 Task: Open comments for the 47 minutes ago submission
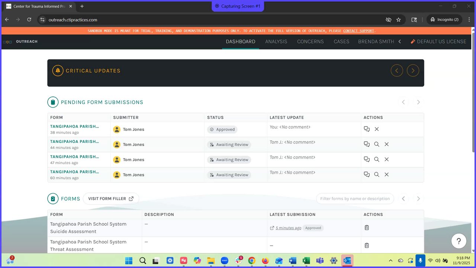click(x=367, y=160)
